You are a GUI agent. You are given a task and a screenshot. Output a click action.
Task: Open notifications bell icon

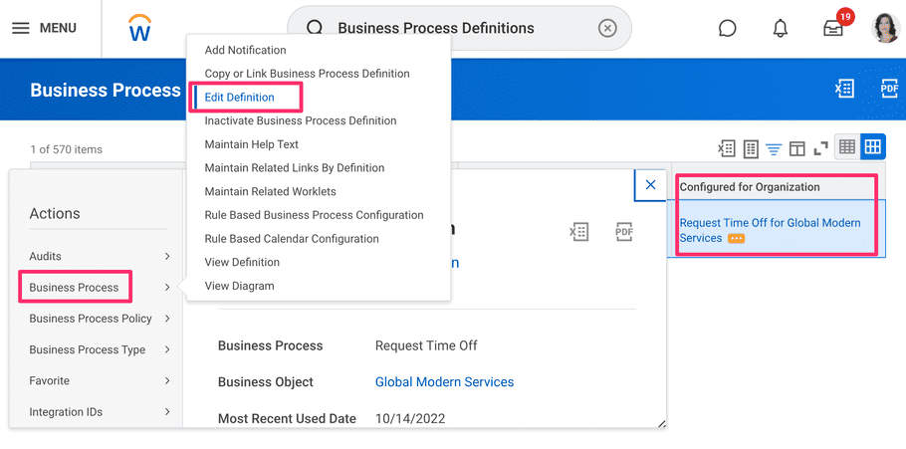click(780, 28)
